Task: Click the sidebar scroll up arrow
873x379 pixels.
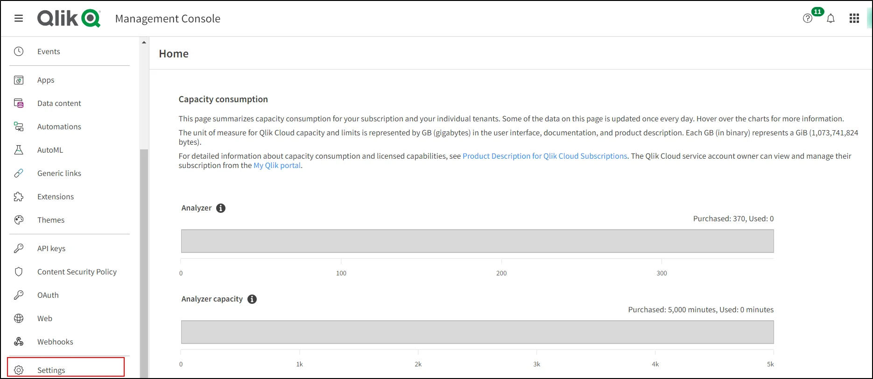Action: 144,42
